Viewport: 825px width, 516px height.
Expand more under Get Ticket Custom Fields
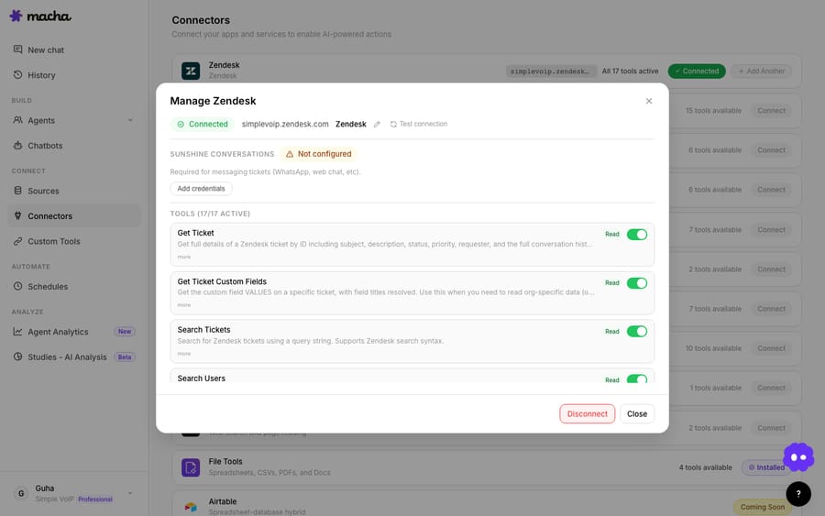click(x=183, y=305)
